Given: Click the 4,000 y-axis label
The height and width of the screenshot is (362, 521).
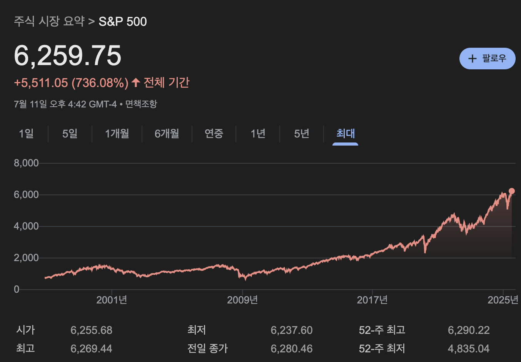Looking at the screenshot, I should pyautogui.click(x=26, y=226).
